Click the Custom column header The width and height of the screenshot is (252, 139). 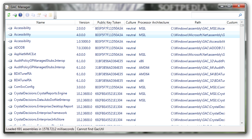232,22
